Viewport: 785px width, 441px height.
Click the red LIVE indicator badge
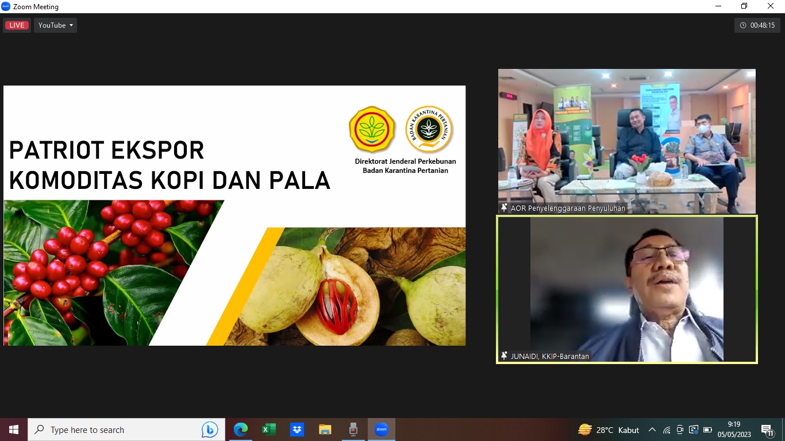(17, 25)
